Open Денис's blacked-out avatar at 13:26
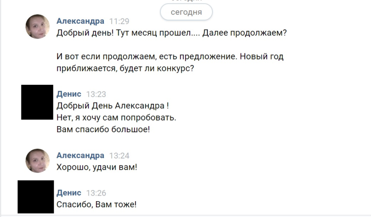The image size is (371, 217). [x=36, y=197]
